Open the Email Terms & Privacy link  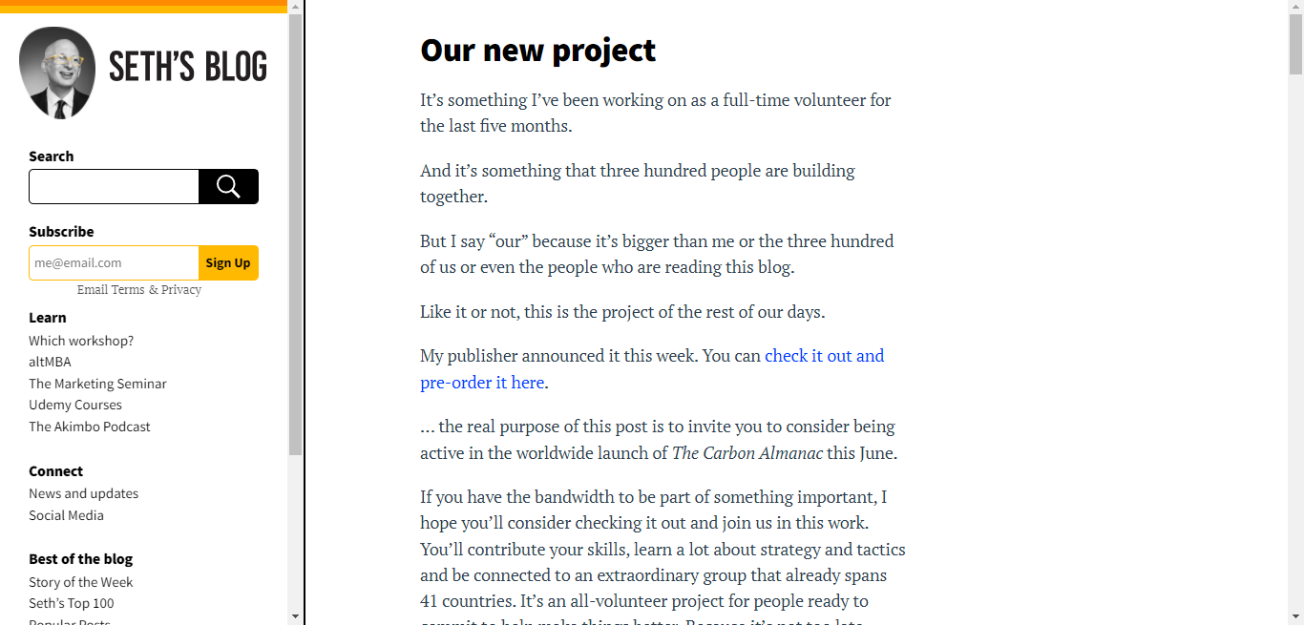click(x=139, y=289)
